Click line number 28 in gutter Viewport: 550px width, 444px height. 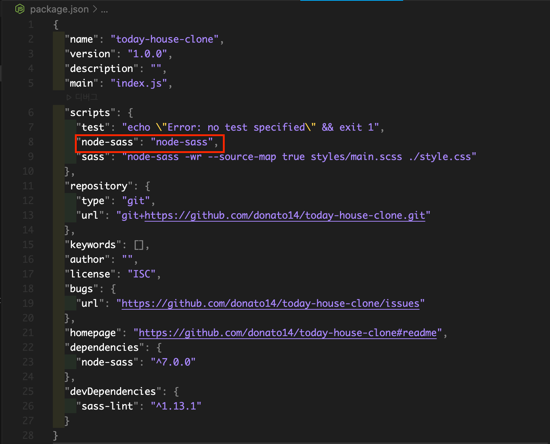(x=28, y=436)
